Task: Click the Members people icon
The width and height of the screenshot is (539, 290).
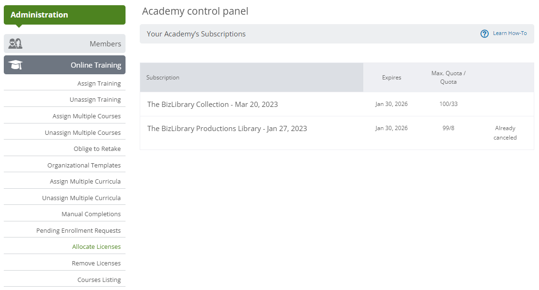Action: [x=15, y=44]
